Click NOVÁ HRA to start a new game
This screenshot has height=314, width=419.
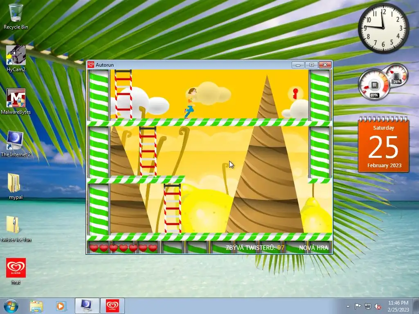[313, 248]
